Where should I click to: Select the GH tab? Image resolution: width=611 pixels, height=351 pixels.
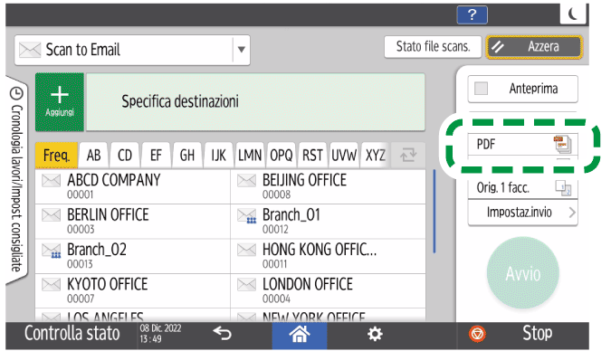click(x=187, y=156)
